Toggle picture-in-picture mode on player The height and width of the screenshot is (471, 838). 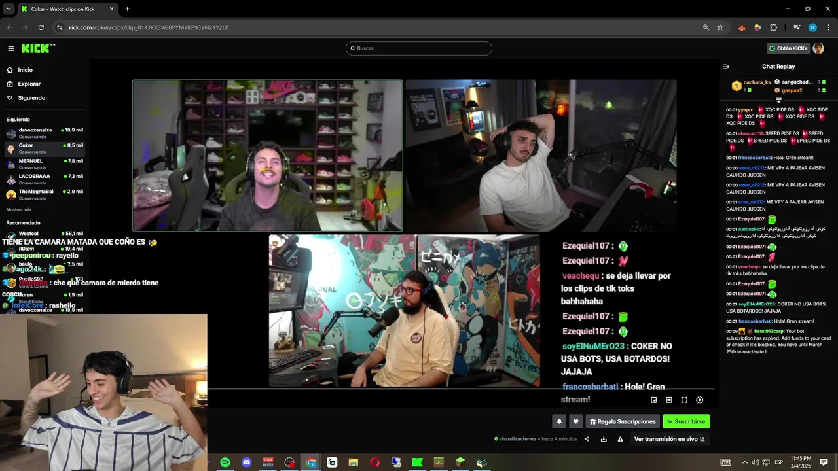coord(653,400)
